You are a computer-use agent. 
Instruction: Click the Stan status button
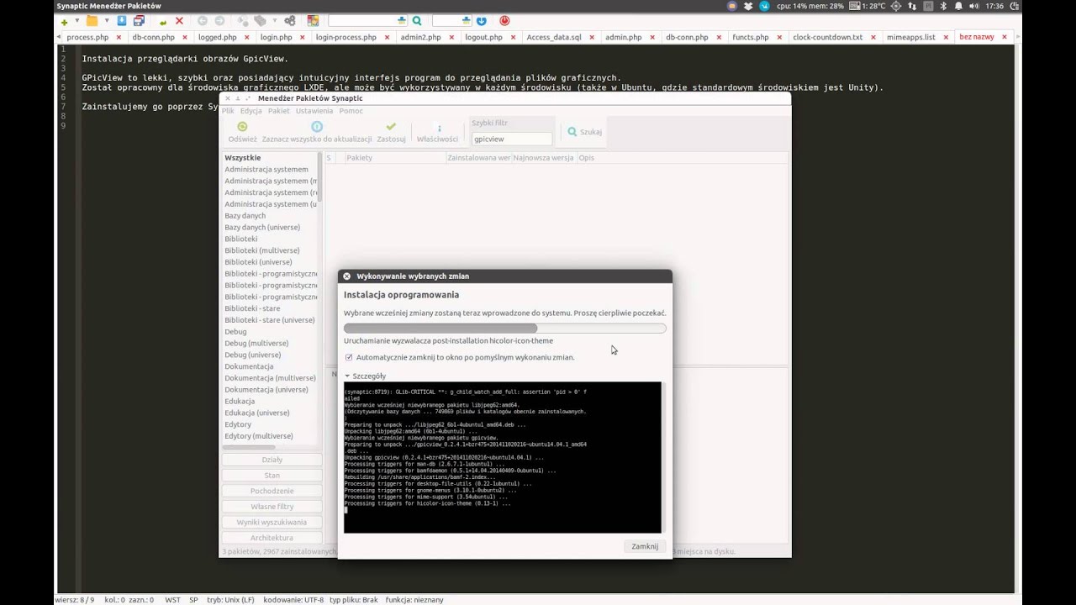pos(272,476)
